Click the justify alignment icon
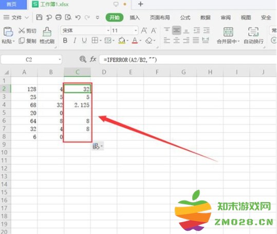277x234 pixels. 196,41
